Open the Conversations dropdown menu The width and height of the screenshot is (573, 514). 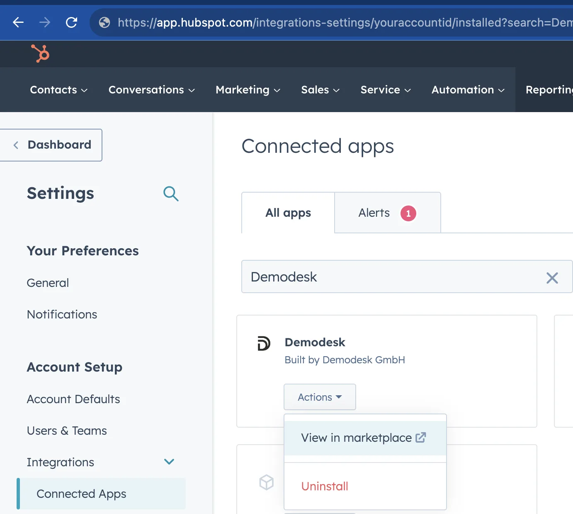click(151, 90)
